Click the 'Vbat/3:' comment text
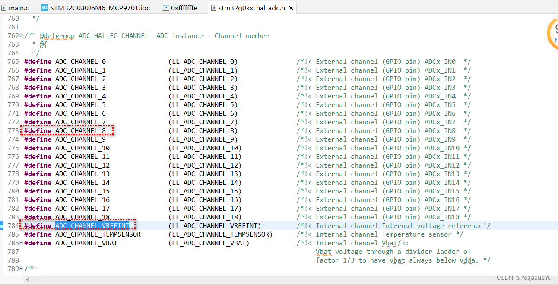Image resolution: width=558 pixels, height=285 pixels. coord(395,243)
